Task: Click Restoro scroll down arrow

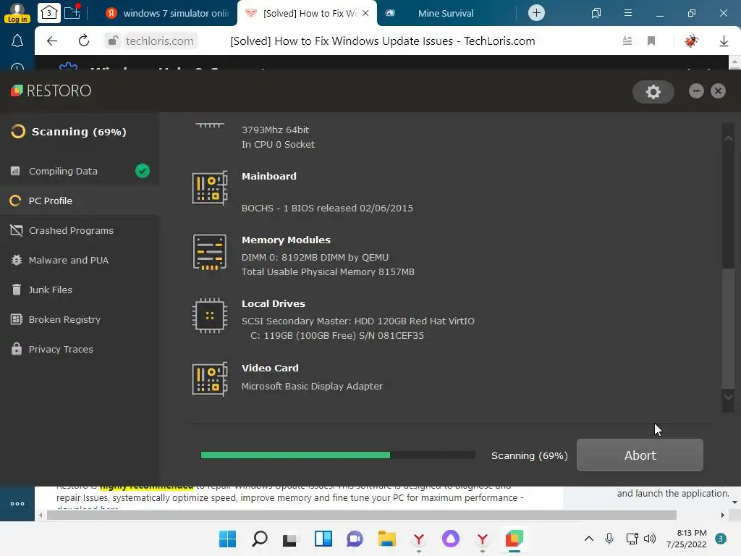Action: pyautogui.click(x=728, y=396)
